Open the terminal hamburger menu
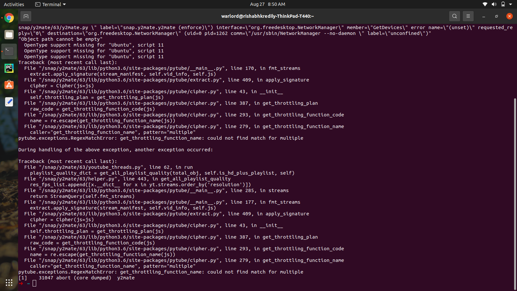 point(468,16)
